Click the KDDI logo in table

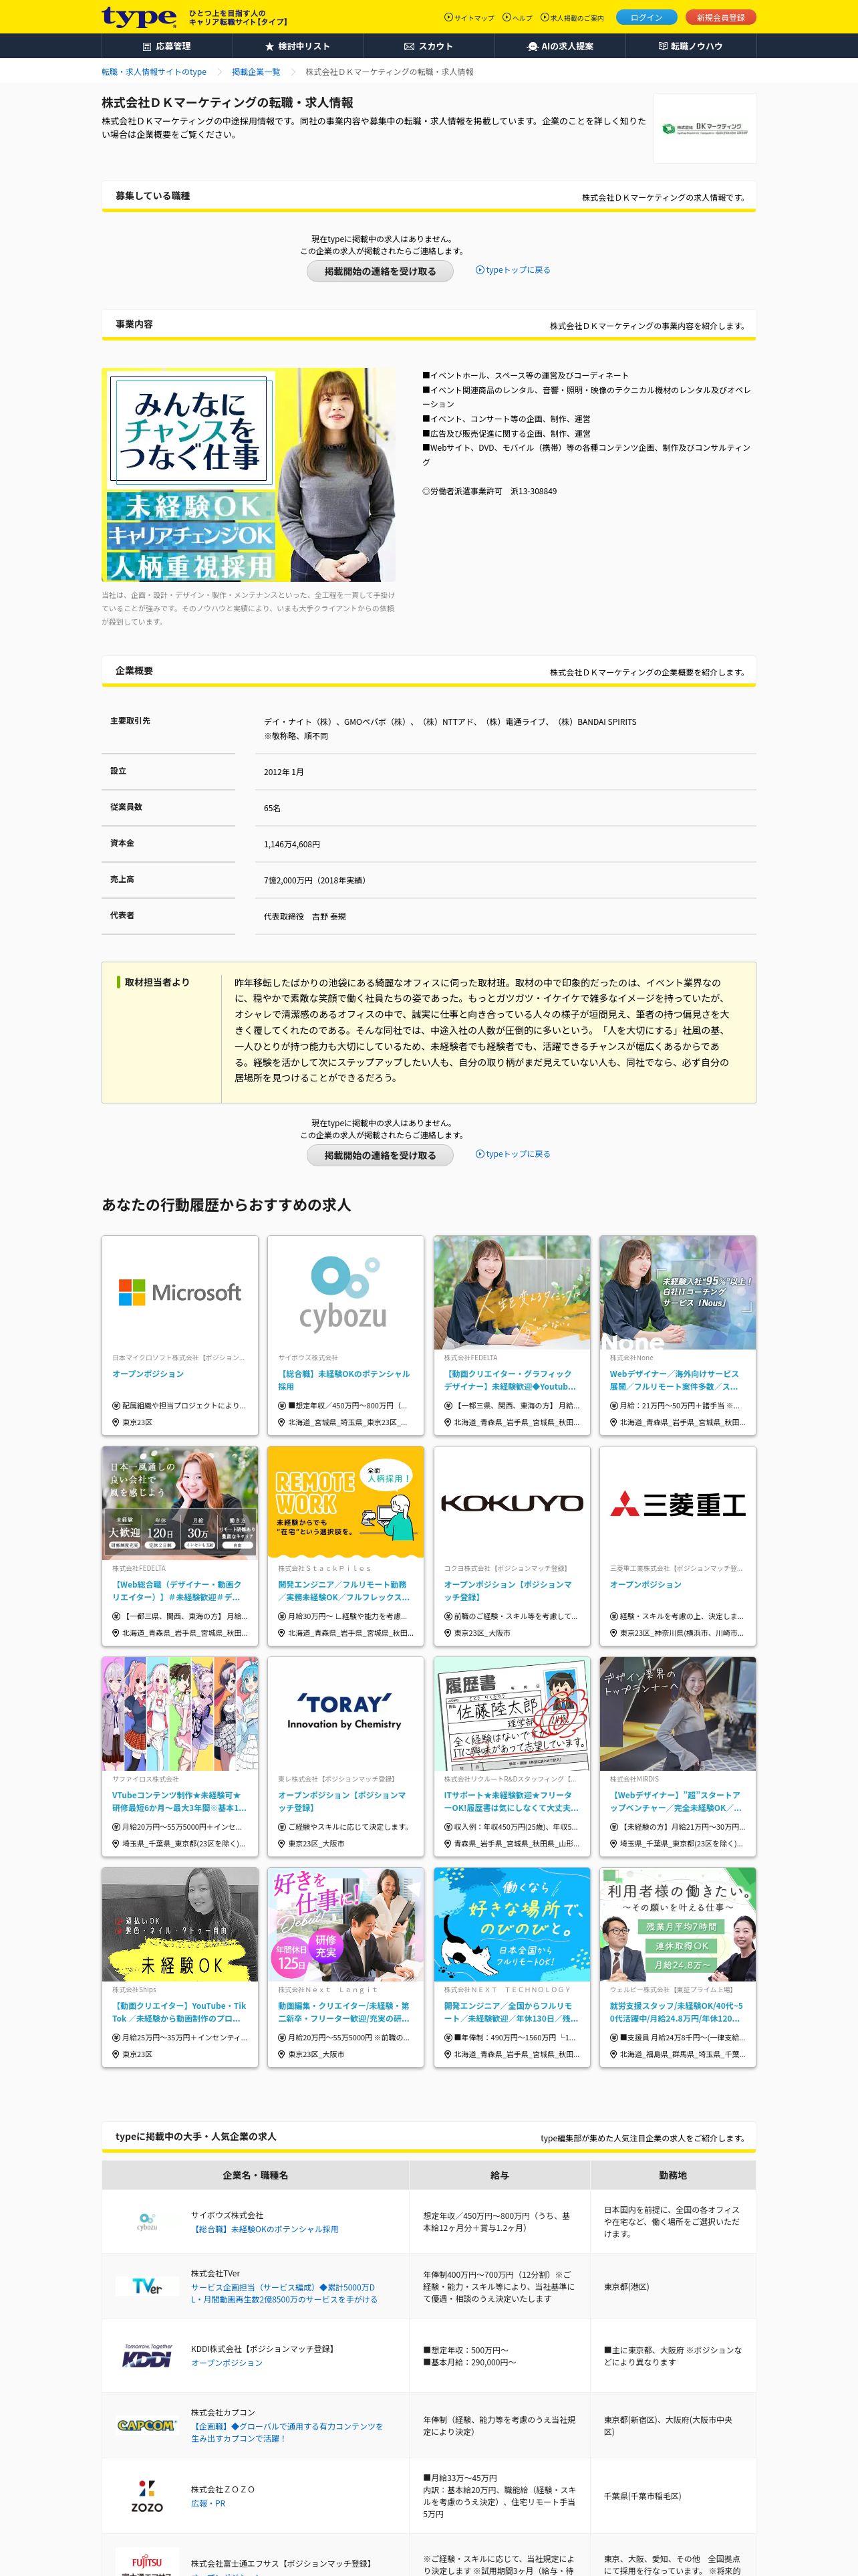(147, 2356)
